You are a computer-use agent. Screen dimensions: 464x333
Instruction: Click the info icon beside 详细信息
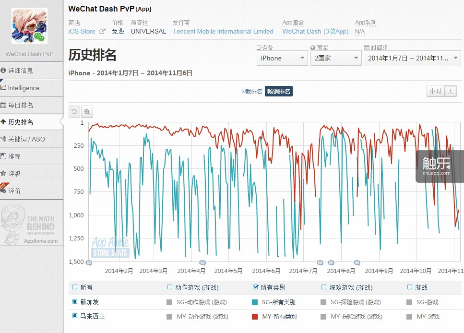coord(3,71)
